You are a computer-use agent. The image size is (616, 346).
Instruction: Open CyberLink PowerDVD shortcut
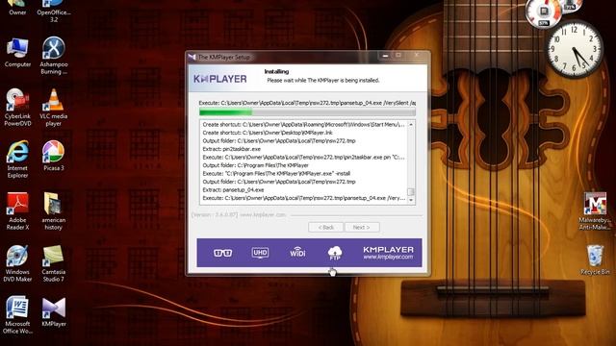(x=17, y=107)
